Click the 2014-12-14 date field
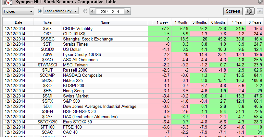This screenshot has width=264, height=137. click(x=110, y=11)
